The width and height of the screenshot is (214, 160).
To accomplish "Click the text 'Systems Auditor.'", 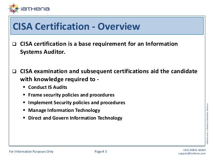I will point(43,52).
